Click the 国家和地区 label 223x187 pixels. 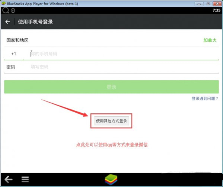point(17,40)
